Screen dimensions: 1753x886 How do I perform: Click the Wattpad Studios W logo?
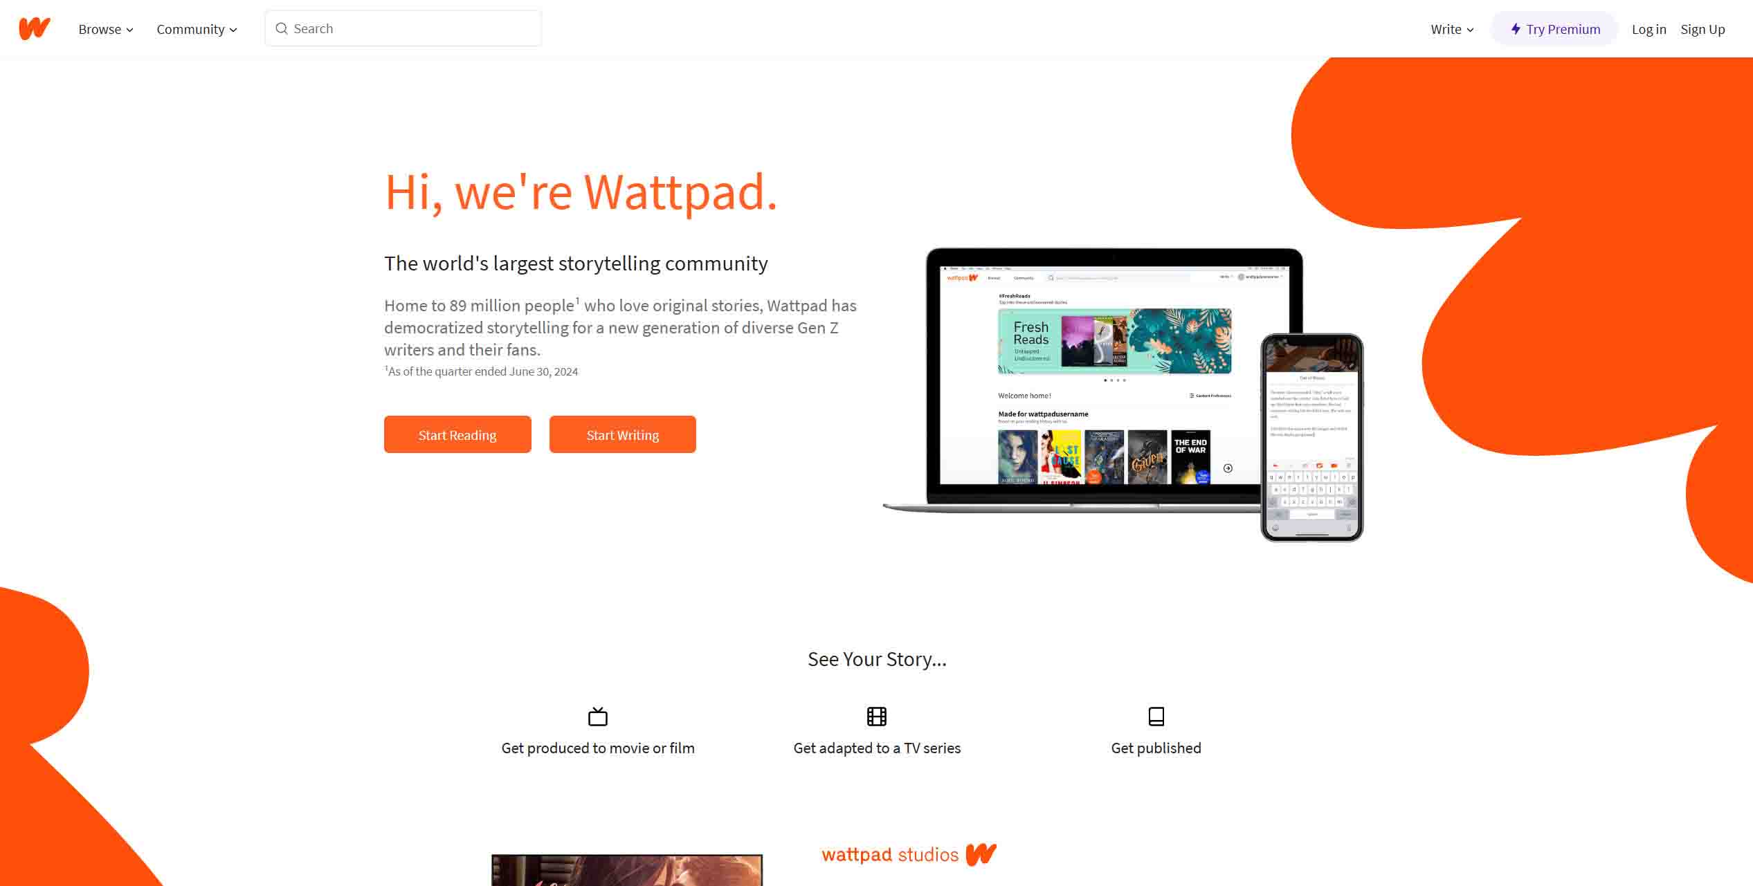(981, 854)
